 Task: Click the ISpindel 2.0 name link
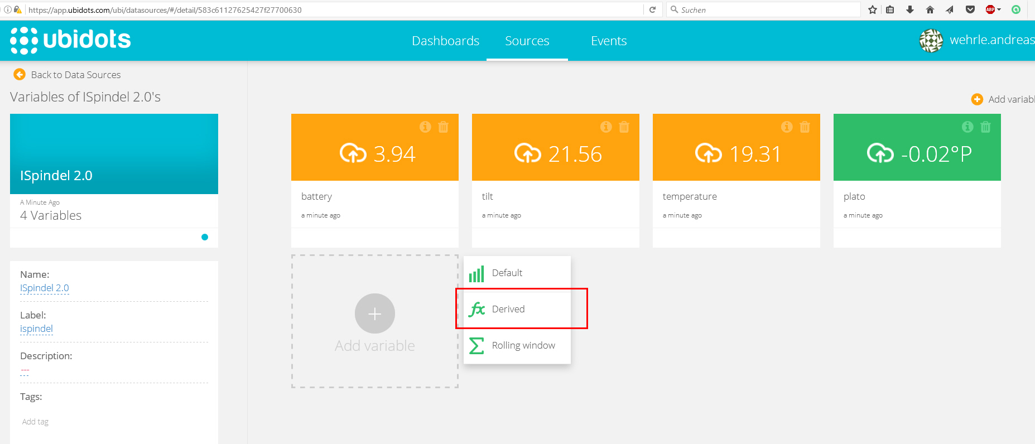click(45, 288)
